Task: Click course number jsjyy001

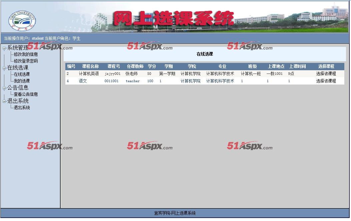Action: [x=113, y=74]
